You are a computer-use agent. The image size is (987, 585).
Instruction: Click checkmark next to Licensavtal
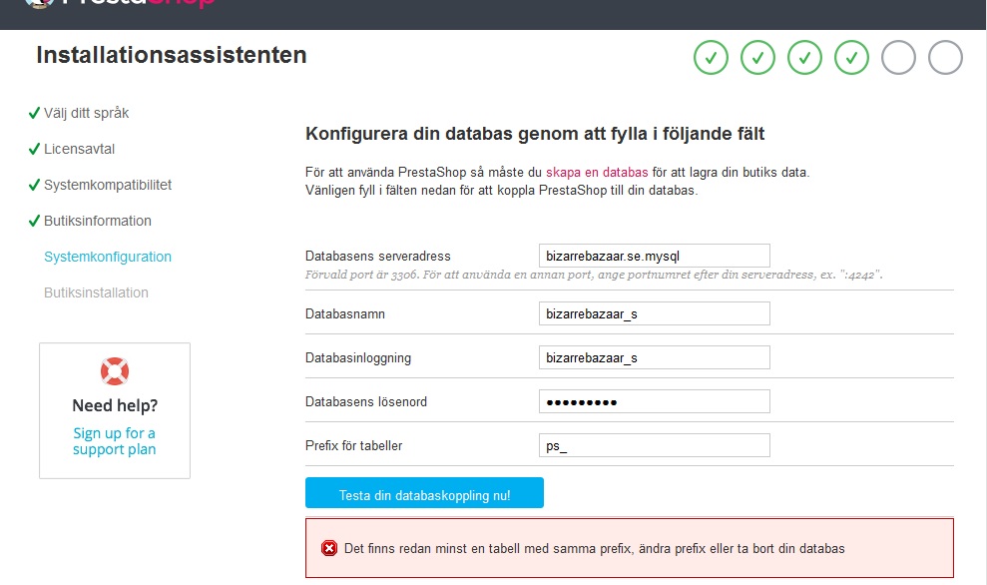34,149
